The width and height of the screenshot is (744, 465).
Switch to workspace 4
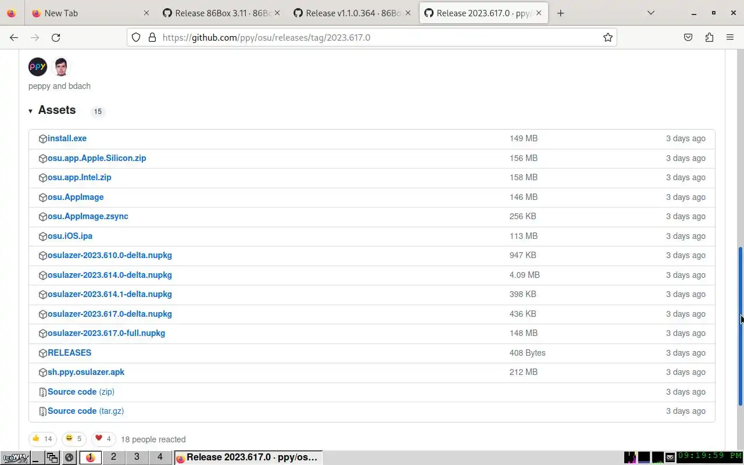coord(160,457)
